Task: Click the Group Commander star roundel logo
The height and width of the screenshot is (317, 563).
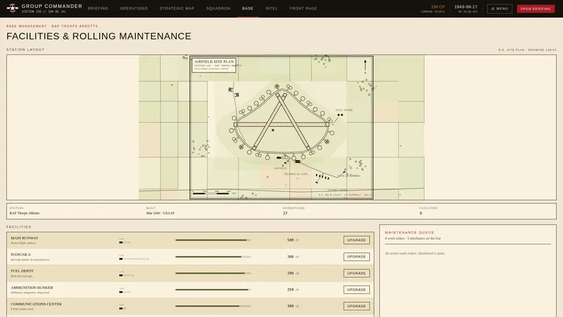Action: (x=12, y=8)
